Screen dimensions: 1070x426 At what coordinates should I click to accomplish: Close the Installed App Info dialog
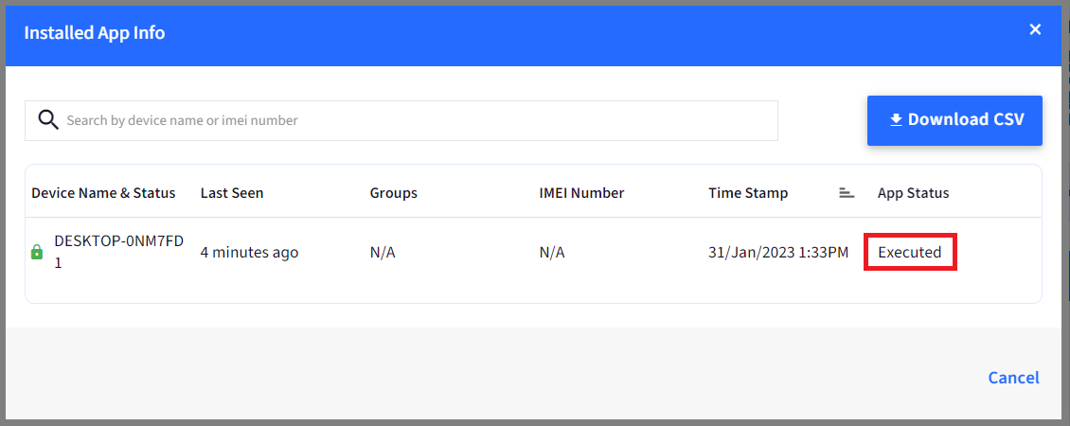[1035, 29]
